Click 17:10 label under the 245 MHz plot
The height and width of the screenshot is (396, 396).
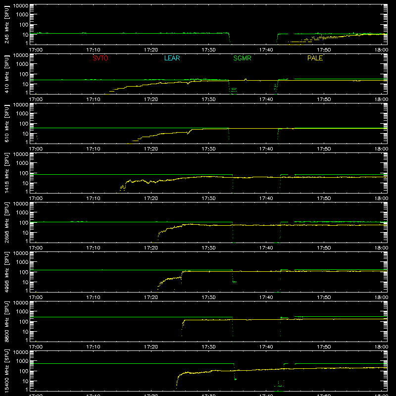(93, 50)
